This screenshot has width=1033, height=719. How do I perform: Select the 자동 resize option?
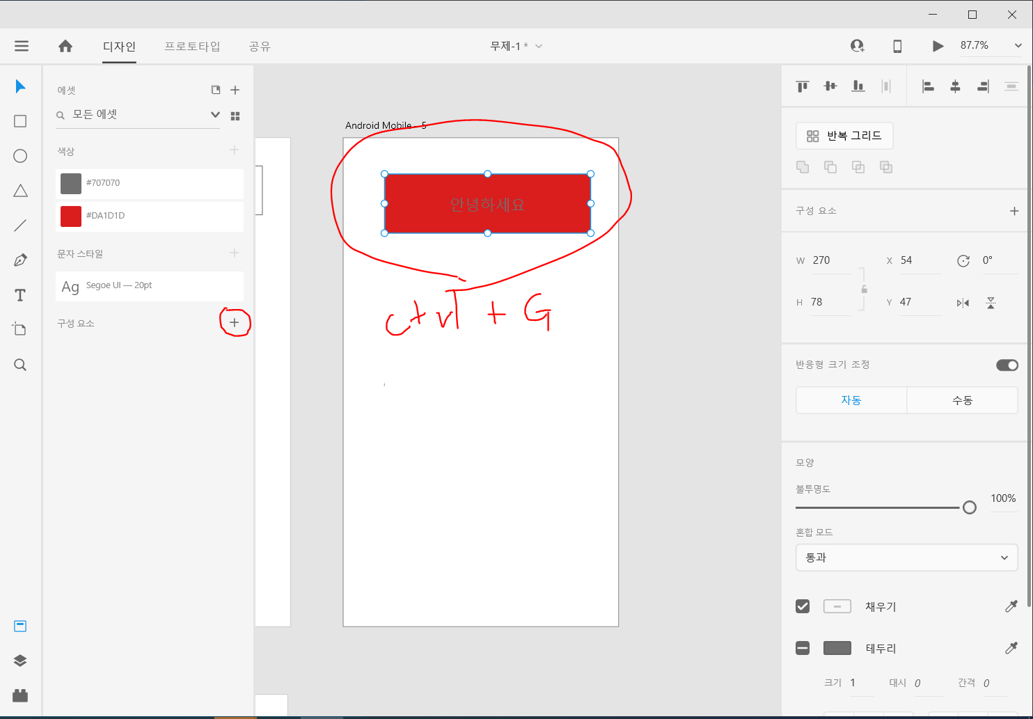tap(851, 400)
